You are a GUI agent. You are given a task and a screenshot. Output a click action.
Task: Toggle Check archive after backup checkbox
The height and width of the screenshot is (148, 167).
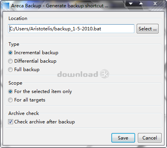tap(10, 122)
